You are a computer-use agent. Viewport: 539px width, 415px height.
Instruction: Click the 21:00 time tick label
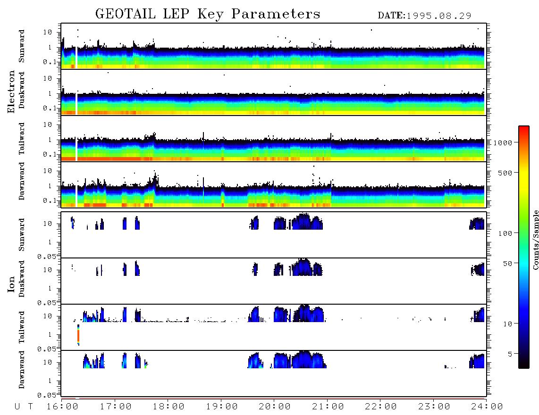[328, 407]
